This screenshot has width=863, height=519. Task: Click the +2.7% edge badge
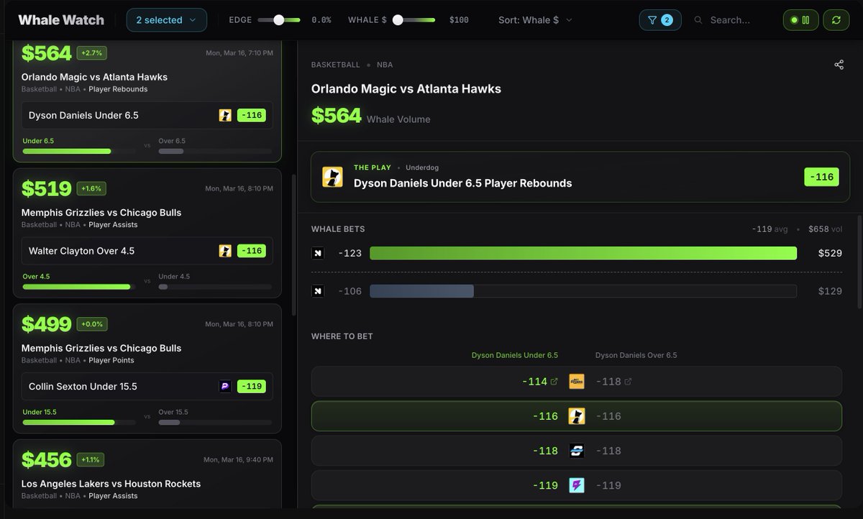pyautogui.click(x=93, y=53)
